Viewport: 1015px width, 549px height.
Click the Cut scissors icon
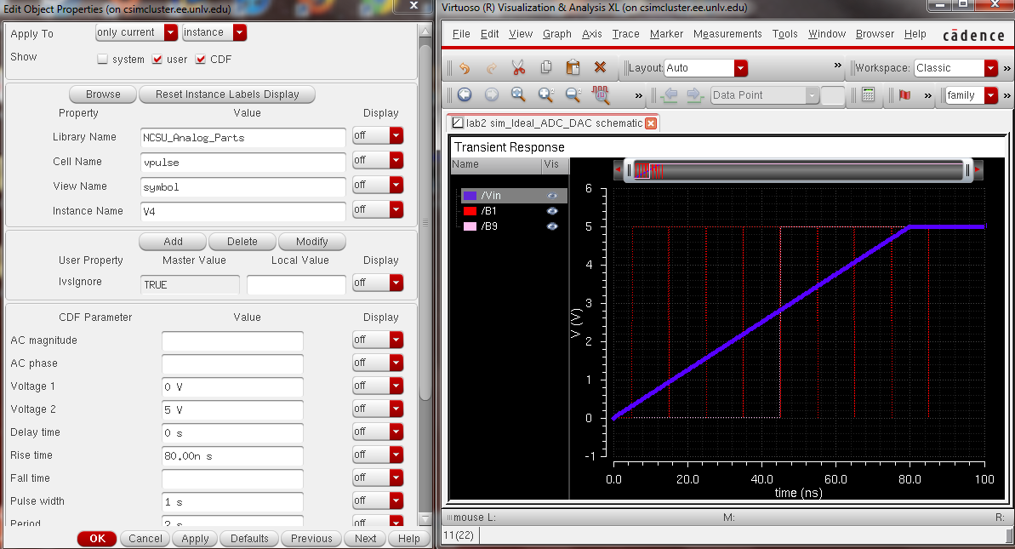tap(519, 68)
